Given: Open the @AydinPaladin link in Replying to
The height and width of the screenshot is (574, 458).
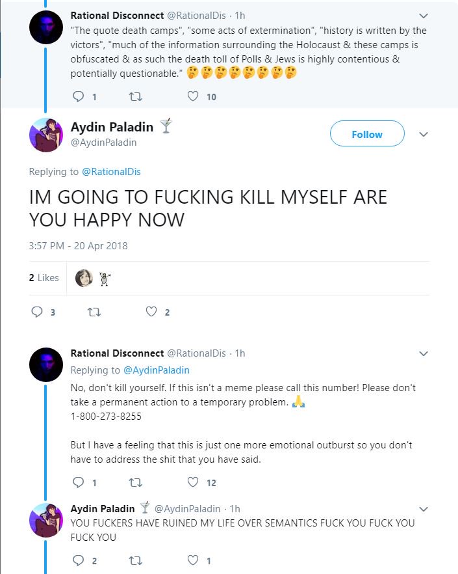Looking at the screenshot, I should pyautogui.click(x=156, y=370).
